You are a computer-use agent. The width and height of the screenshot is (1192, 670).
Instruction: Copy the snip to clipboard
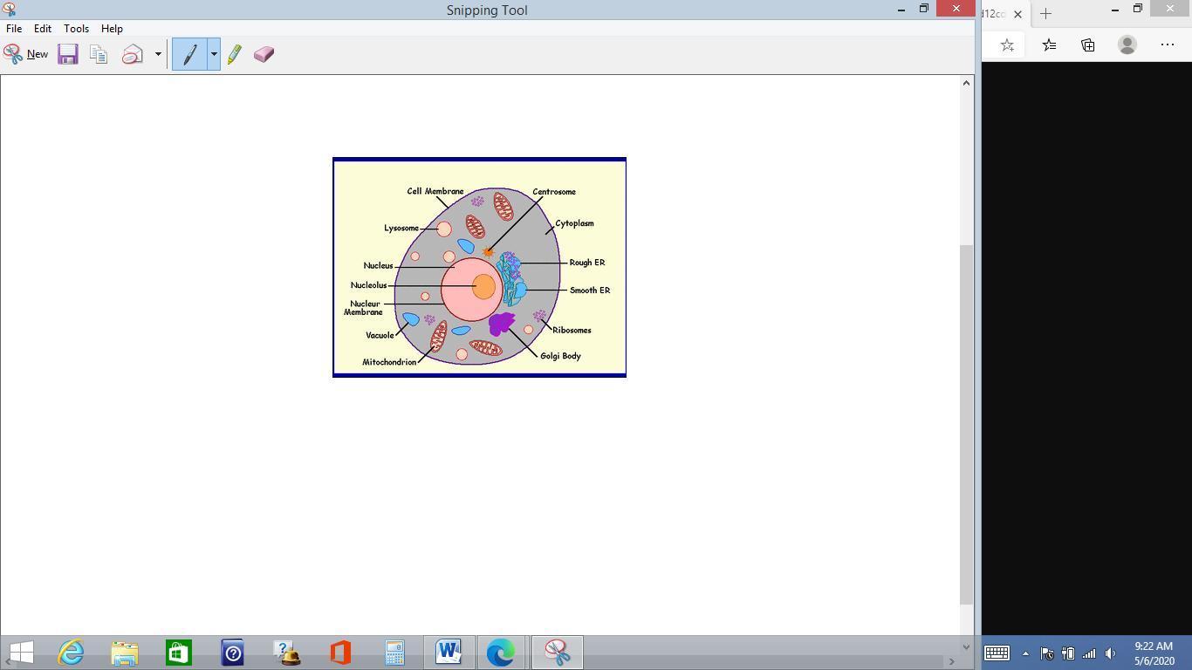tap(99, 54)
